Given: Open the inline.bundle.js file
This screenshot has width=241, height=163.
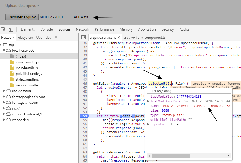Looking at the screenshot, I should click(x=27, y=62).
